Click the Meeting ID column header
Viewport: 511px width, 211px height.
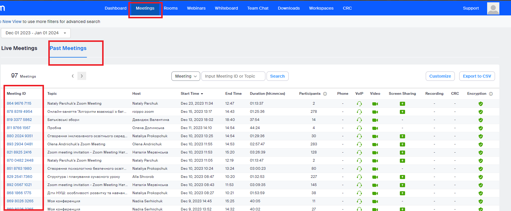click(x=16, y=94)
